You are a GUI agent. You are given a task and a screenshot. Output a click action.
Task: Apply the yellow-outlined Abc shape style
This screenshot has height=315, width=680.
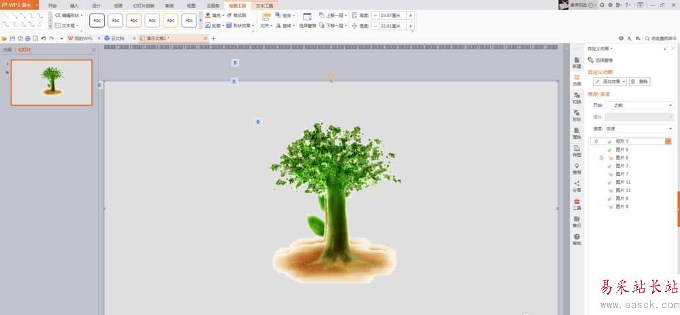[x=171, y=20]
